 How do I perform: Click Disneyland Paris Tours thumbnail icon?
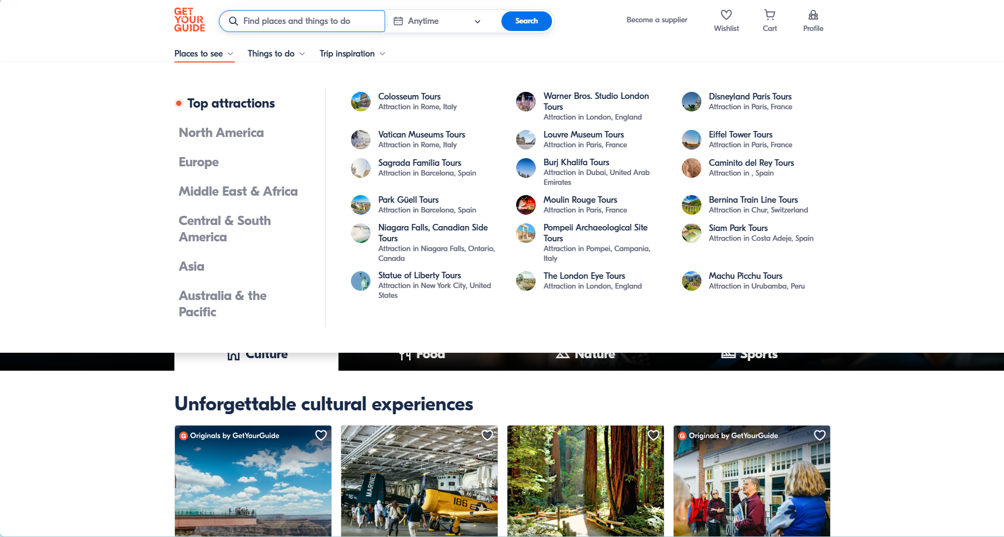click(692, 102)
